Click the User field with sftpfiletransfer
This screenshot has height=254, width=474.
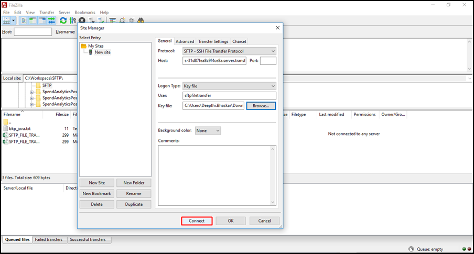[229, 95]
